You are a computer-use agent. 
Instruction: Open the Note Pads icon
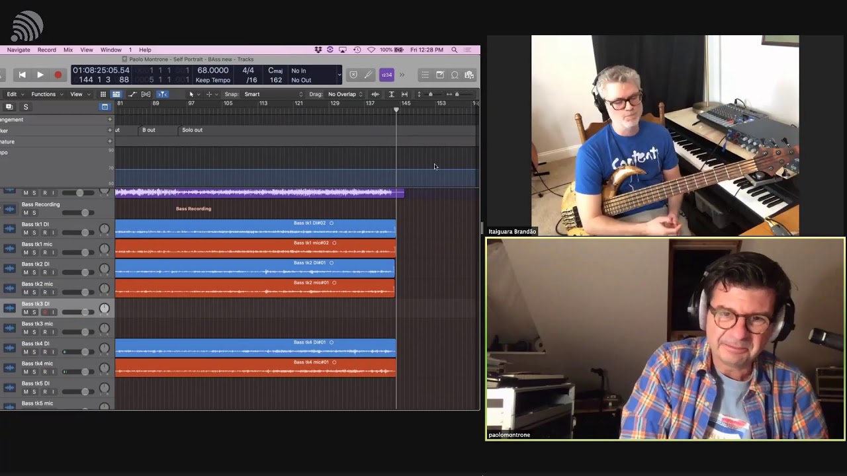[440, 75]
